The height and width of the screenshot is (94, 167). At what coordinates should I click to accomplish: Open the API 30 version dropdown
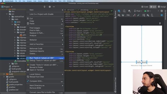tap(147, 11)
